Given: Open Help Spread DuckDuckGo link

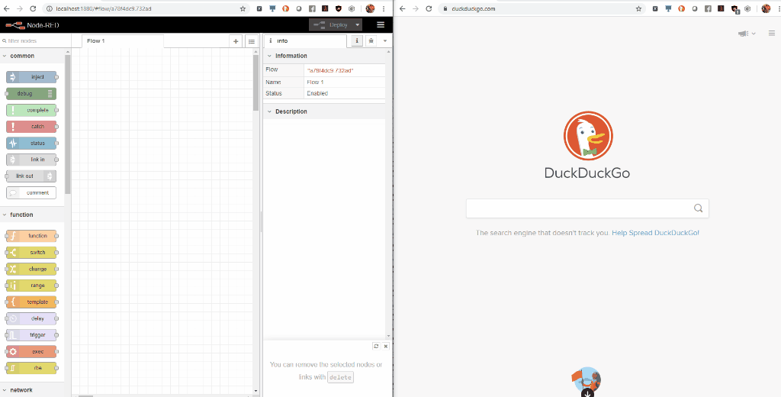Looking at the screenshot, I should pos(655,233).
